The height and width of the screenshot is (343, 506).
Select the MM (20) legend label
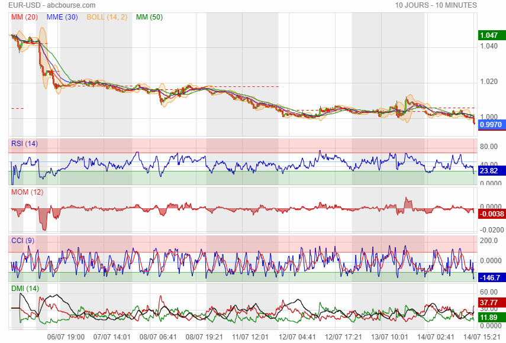pos(24,17)
